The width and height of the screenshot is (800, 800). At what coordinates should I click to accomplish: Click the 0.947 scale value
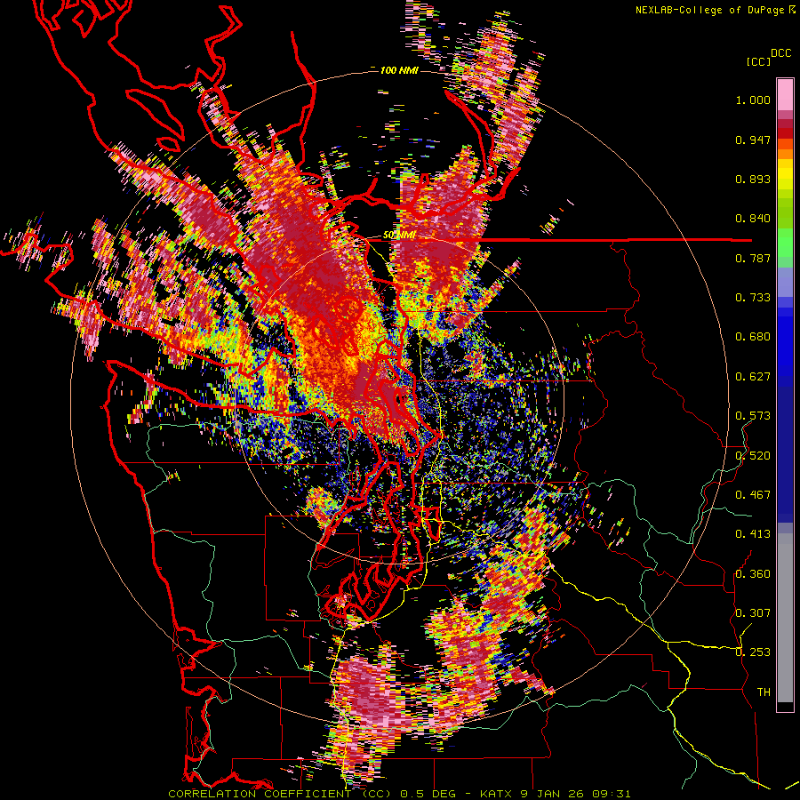click(753, 140)
